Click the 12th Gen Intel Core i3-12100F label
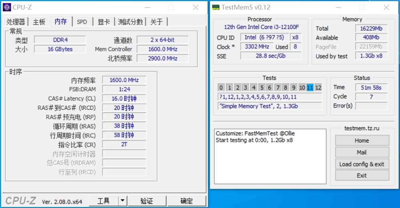 coord(261,27)
